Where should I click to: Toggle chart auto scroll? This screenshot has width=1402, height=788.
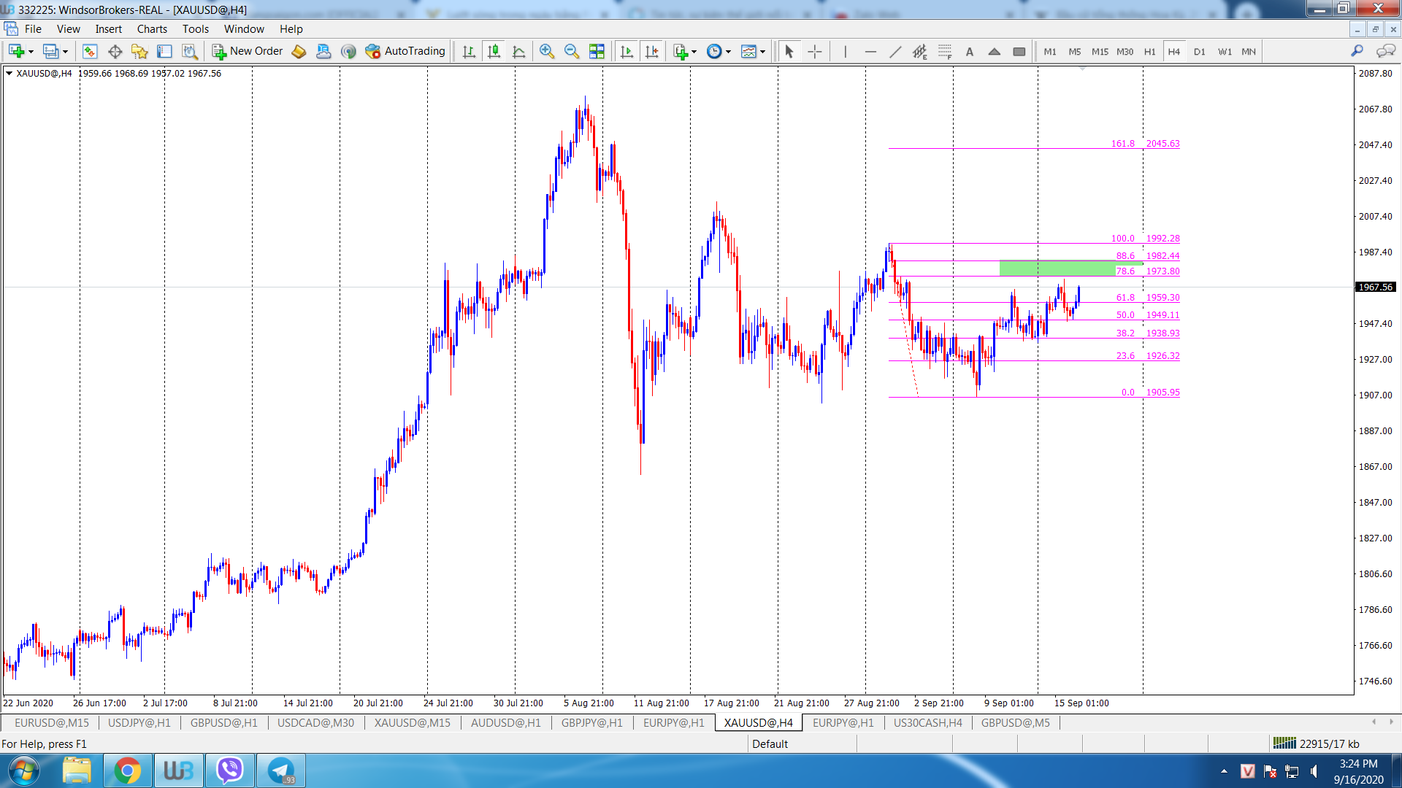click(627, 51)
